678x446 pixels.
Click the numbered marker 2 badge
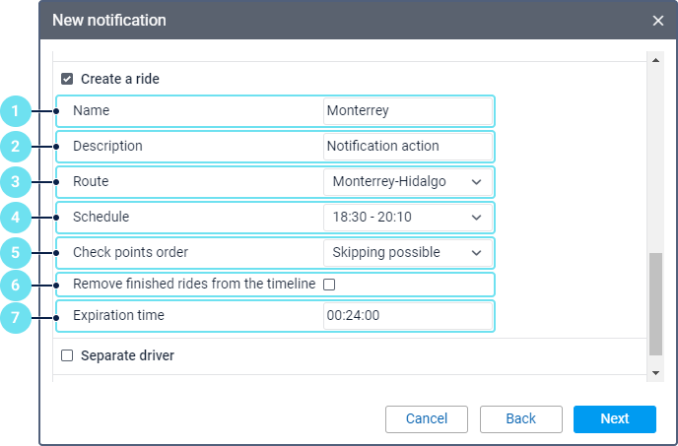[16, 147]
